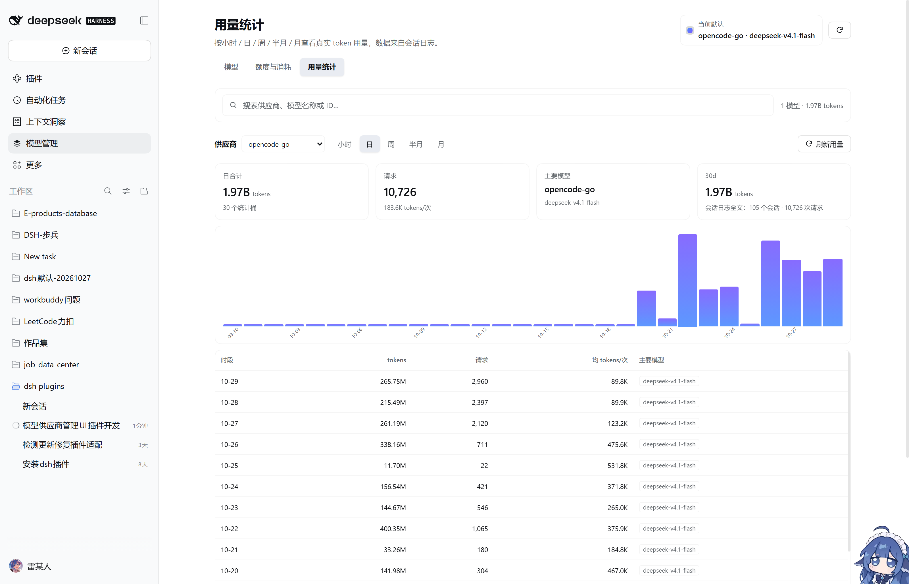Image resolution: width=909 pixels, height=584 pixels.
Task: Open the 当前默认 model selector card
Action: point(751,30)
